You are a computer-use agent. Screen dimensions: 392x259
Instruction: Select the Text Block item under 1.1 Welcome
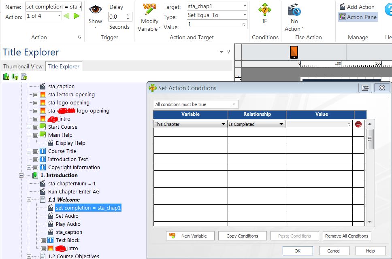click(x=68, y=240)
